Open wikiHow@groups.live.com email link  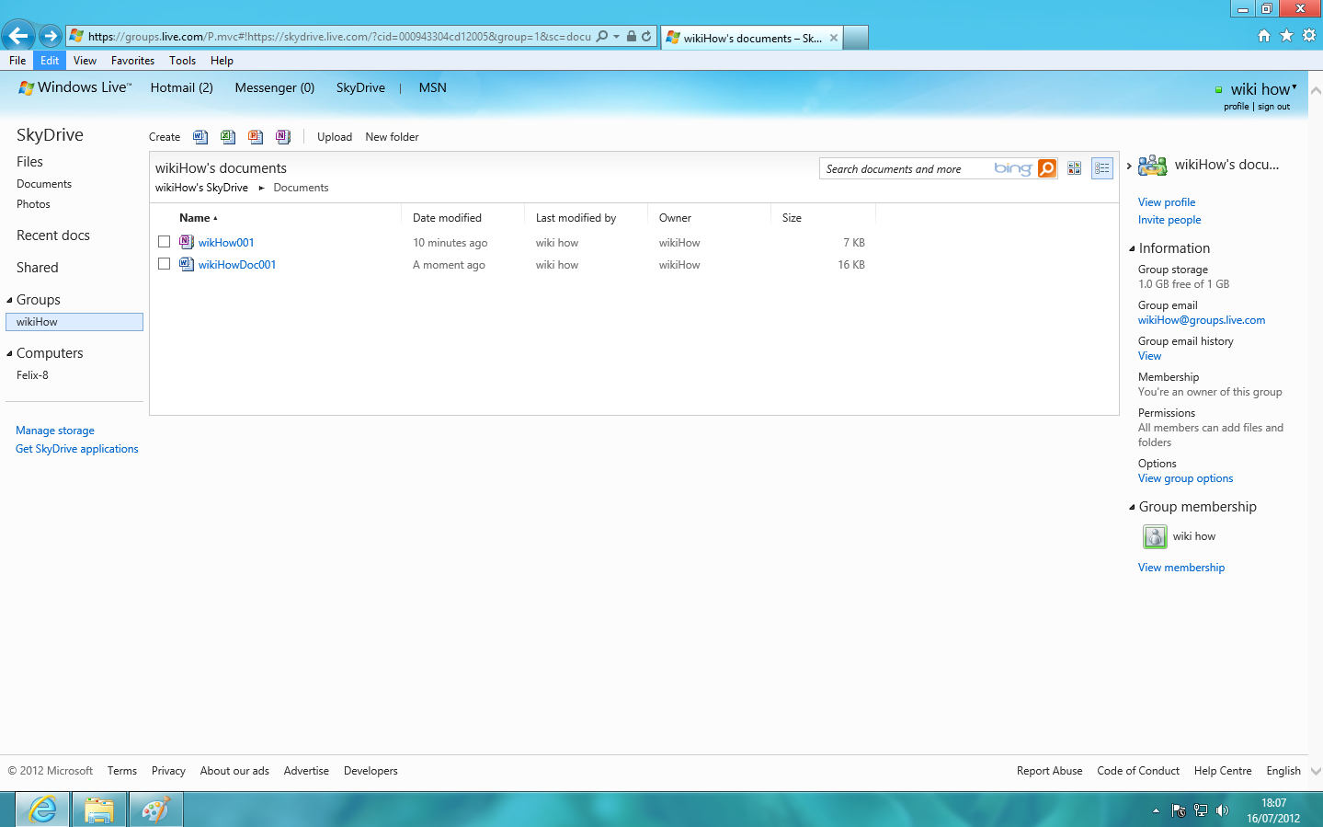click(1202, 320)
